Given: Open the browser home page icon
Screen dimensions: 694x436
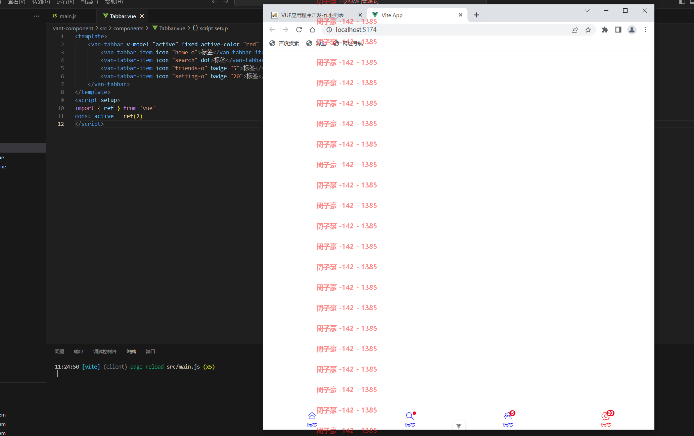Looking at the screenshot, I should (x=312, y=30).
